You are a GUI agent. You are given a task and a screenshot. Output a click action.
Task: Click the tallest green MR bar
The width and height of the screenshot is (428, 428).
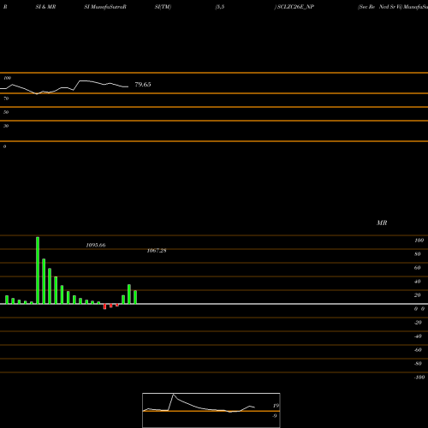38,270
